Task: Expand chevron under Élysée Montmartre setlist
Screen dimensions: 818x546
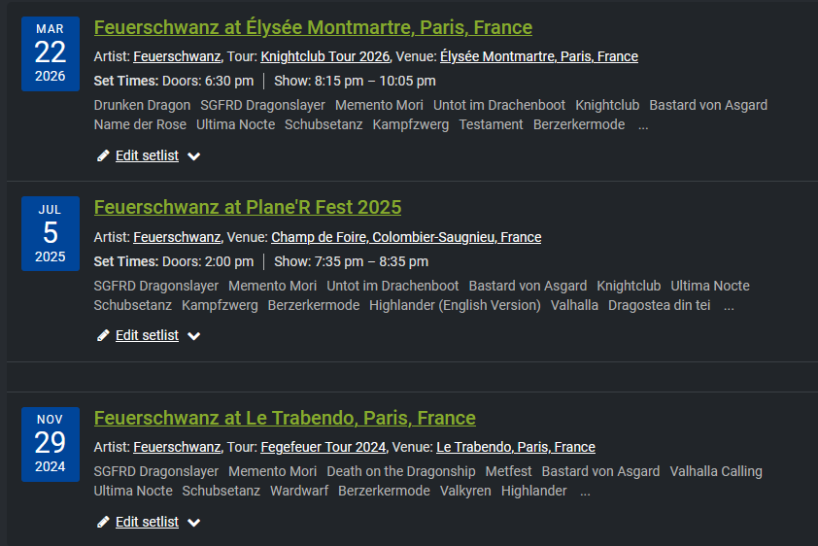Action: 193,156
